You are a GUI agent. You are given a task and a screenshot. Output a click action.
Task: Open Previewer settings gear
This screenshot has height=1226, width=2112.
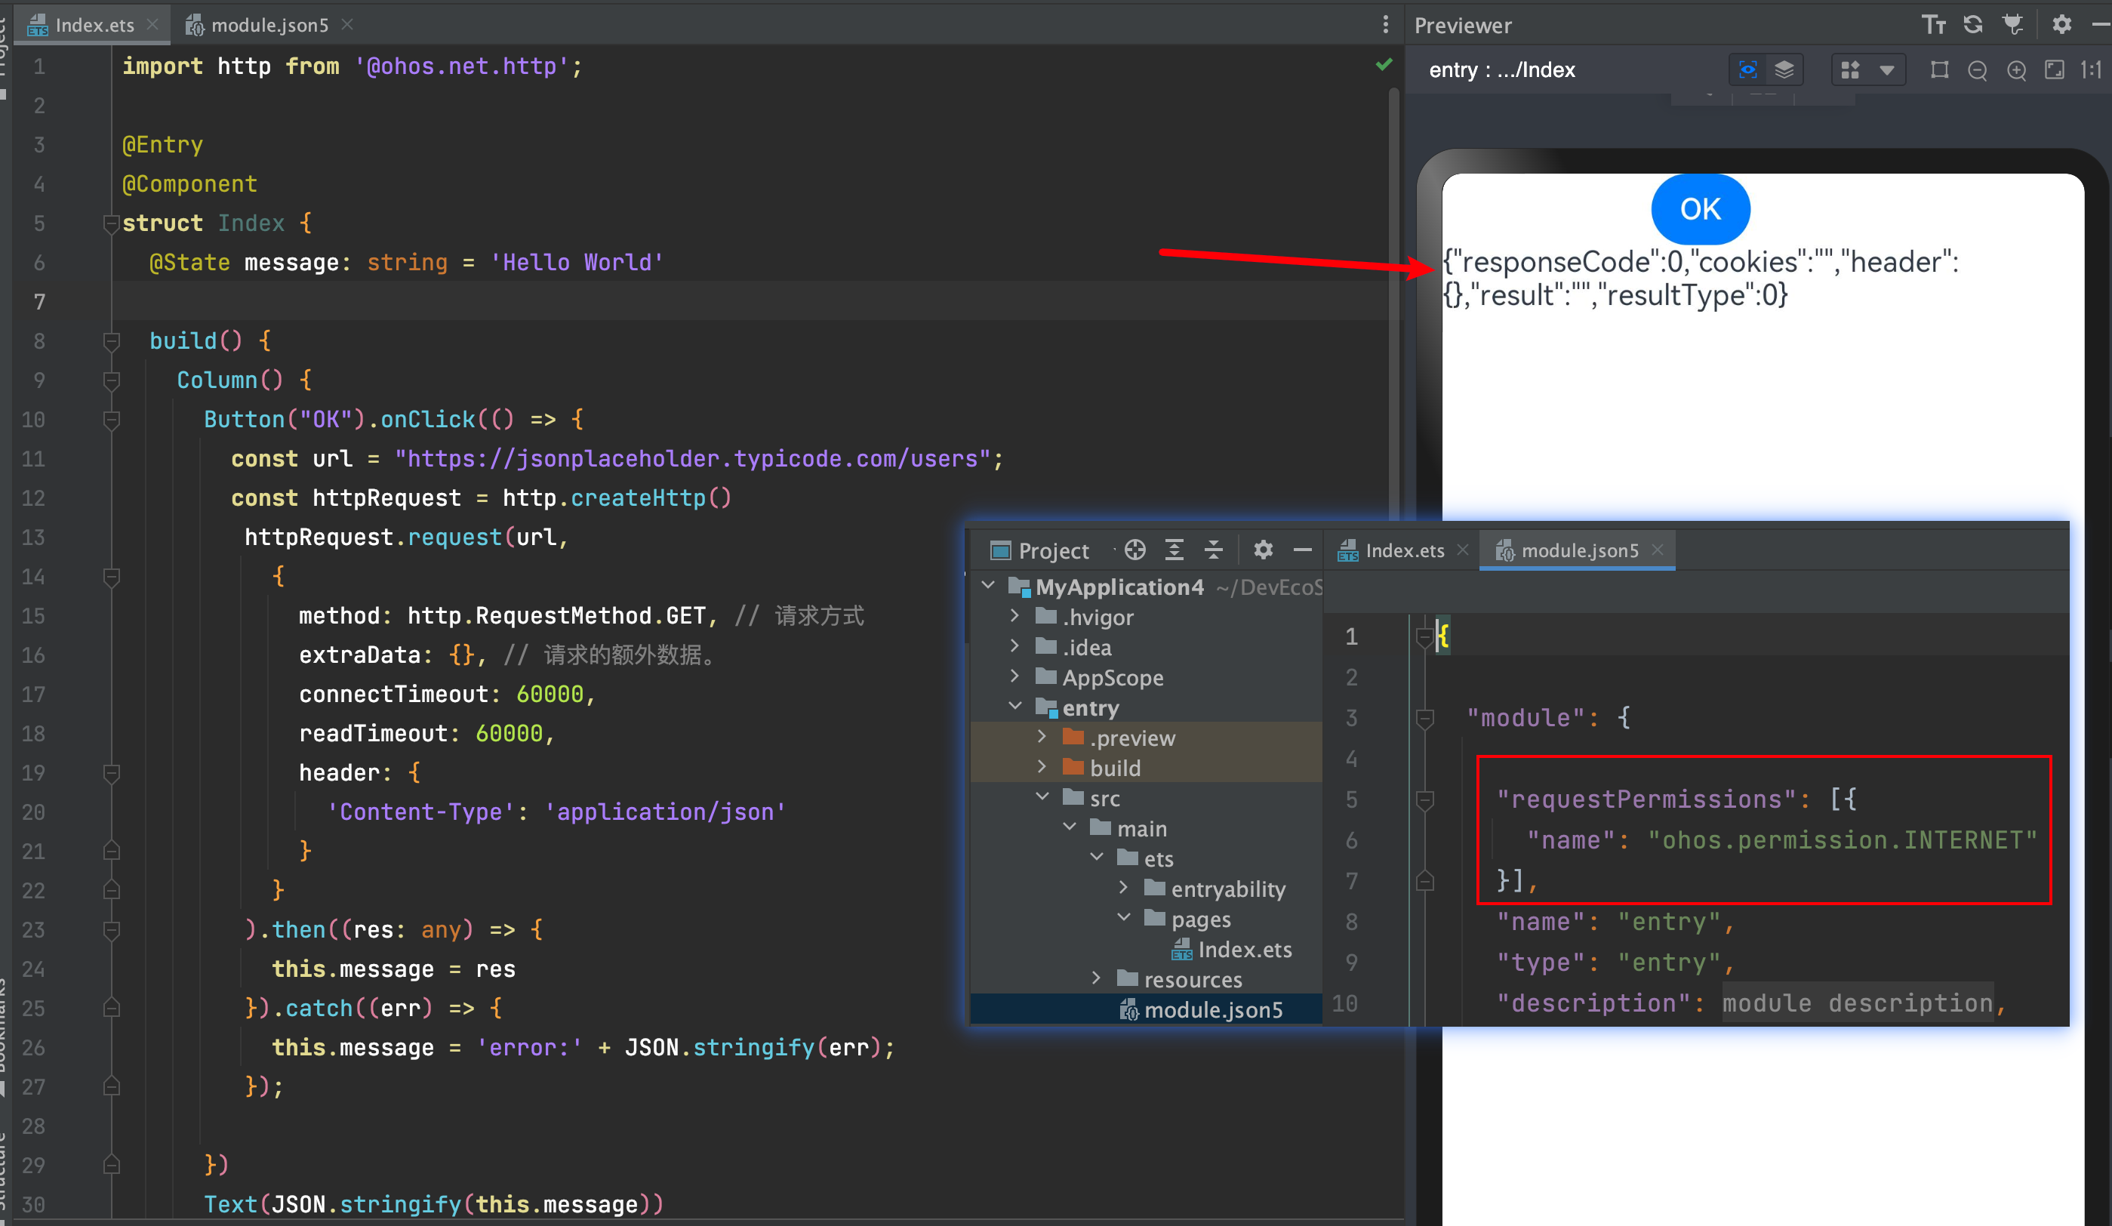point(2061,25)
